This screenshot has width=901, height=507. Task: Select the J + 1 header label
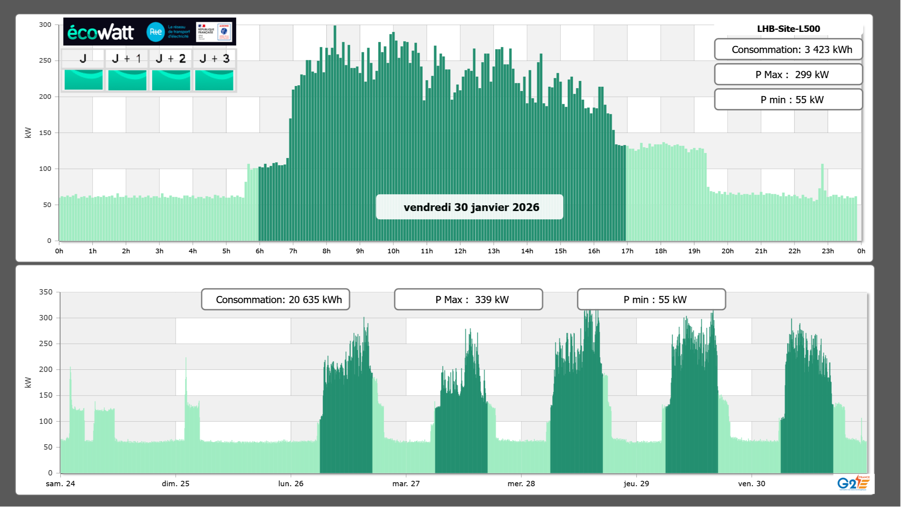point(126,58)
